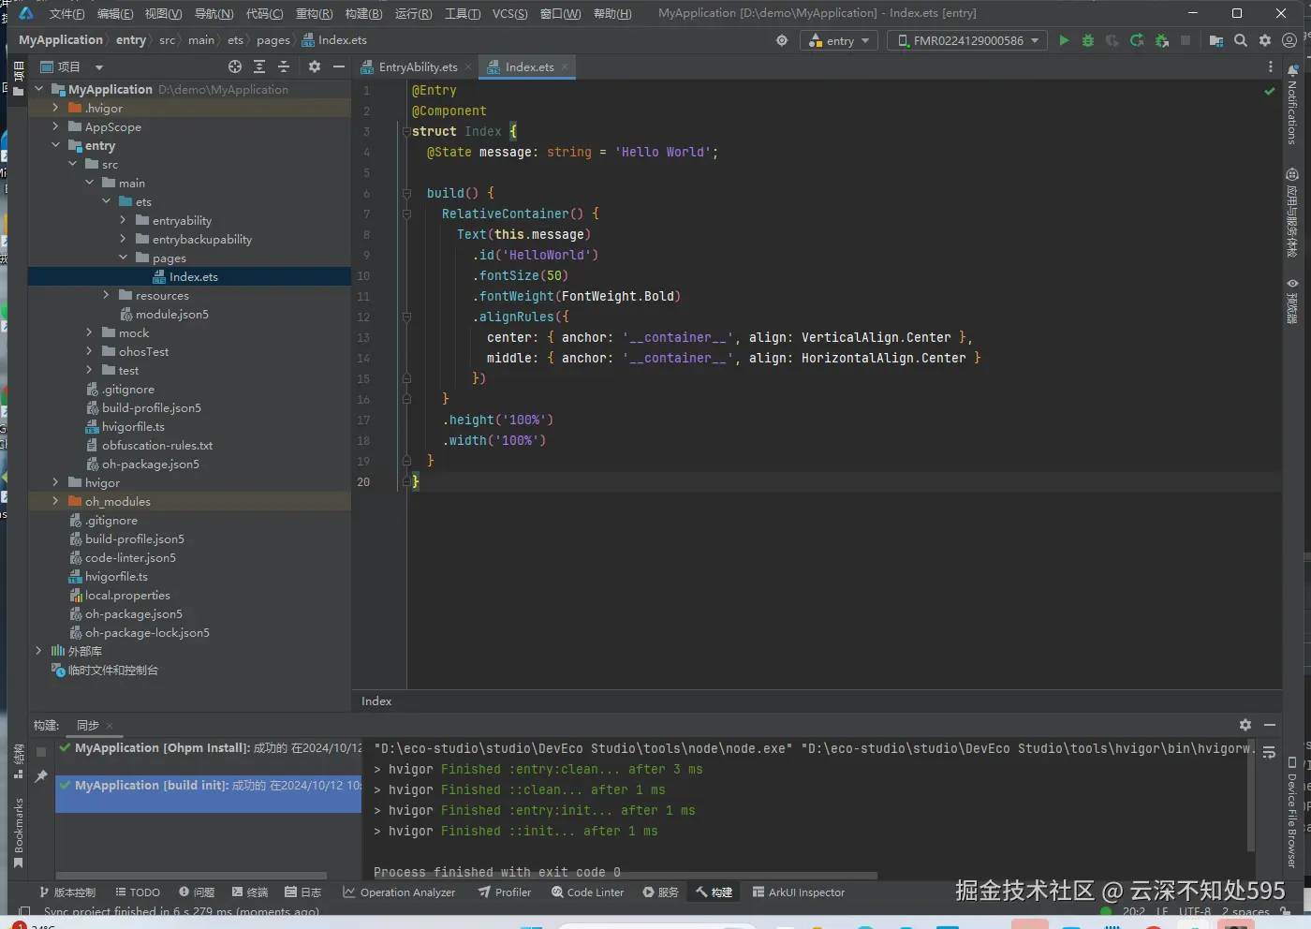Toggle the pin icon in the build panel

pyautogui.click(x=41, y=776)
